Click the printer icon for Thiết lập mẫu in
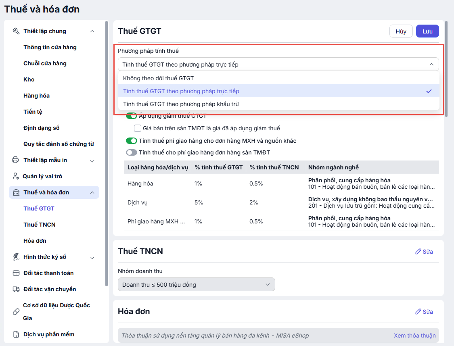The width and height of the screenshot is (454, 346). click(x=16, y=160)
